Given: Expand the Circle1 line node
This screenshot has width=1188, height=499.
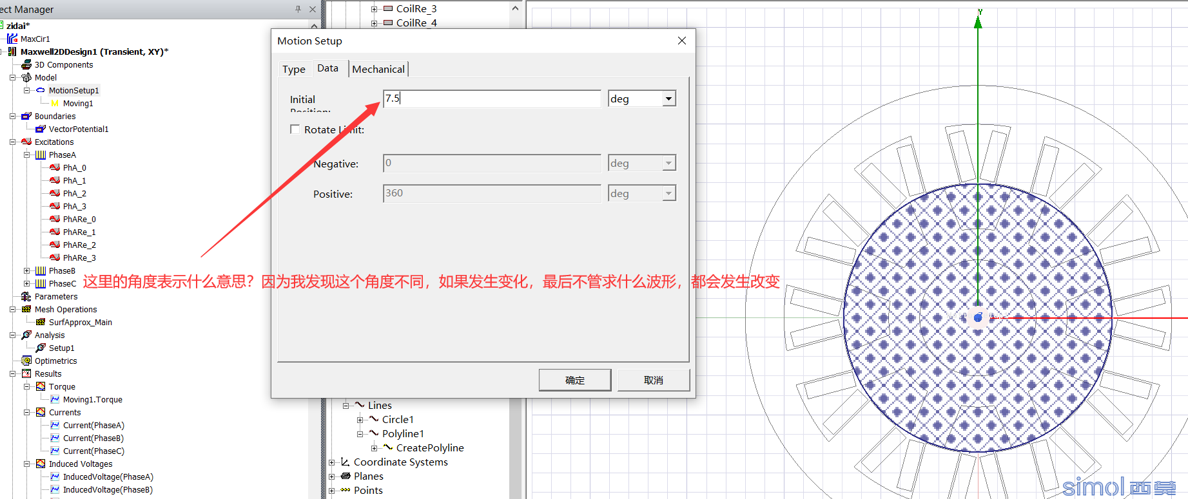Looking at the screenshot, I should 360,420.
